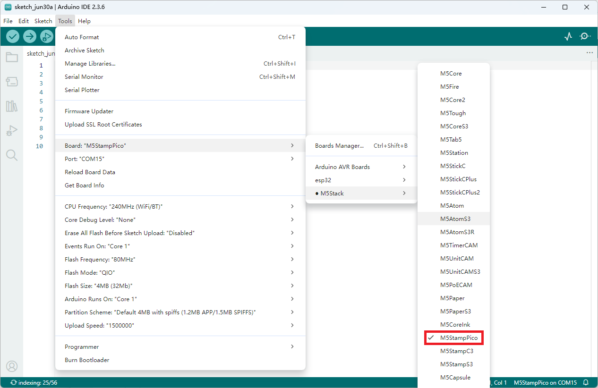Expand the Flash Mode submenu
The height and width of the screenshot is (388, 598).
tap(180, 272)
